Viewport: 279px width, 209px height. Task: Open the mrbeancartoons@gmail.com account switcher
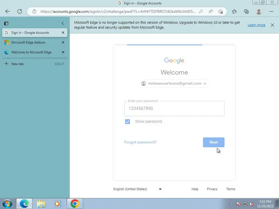pyautogui.click(x=174, y=84)
